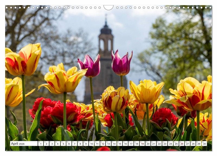
Task: Select day 6 in the calendar strip
Action: [69, 144]
